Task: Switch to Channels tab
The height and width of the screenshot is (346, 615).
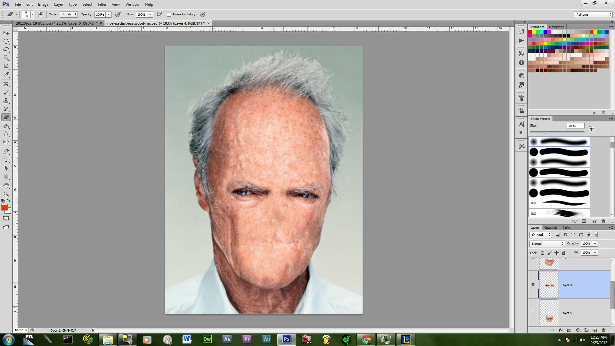Action: click(551, 228)
